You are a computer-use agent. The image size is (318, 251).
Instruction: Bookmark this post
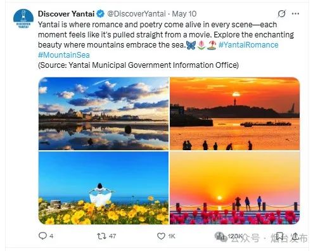(x=280, y=236)
